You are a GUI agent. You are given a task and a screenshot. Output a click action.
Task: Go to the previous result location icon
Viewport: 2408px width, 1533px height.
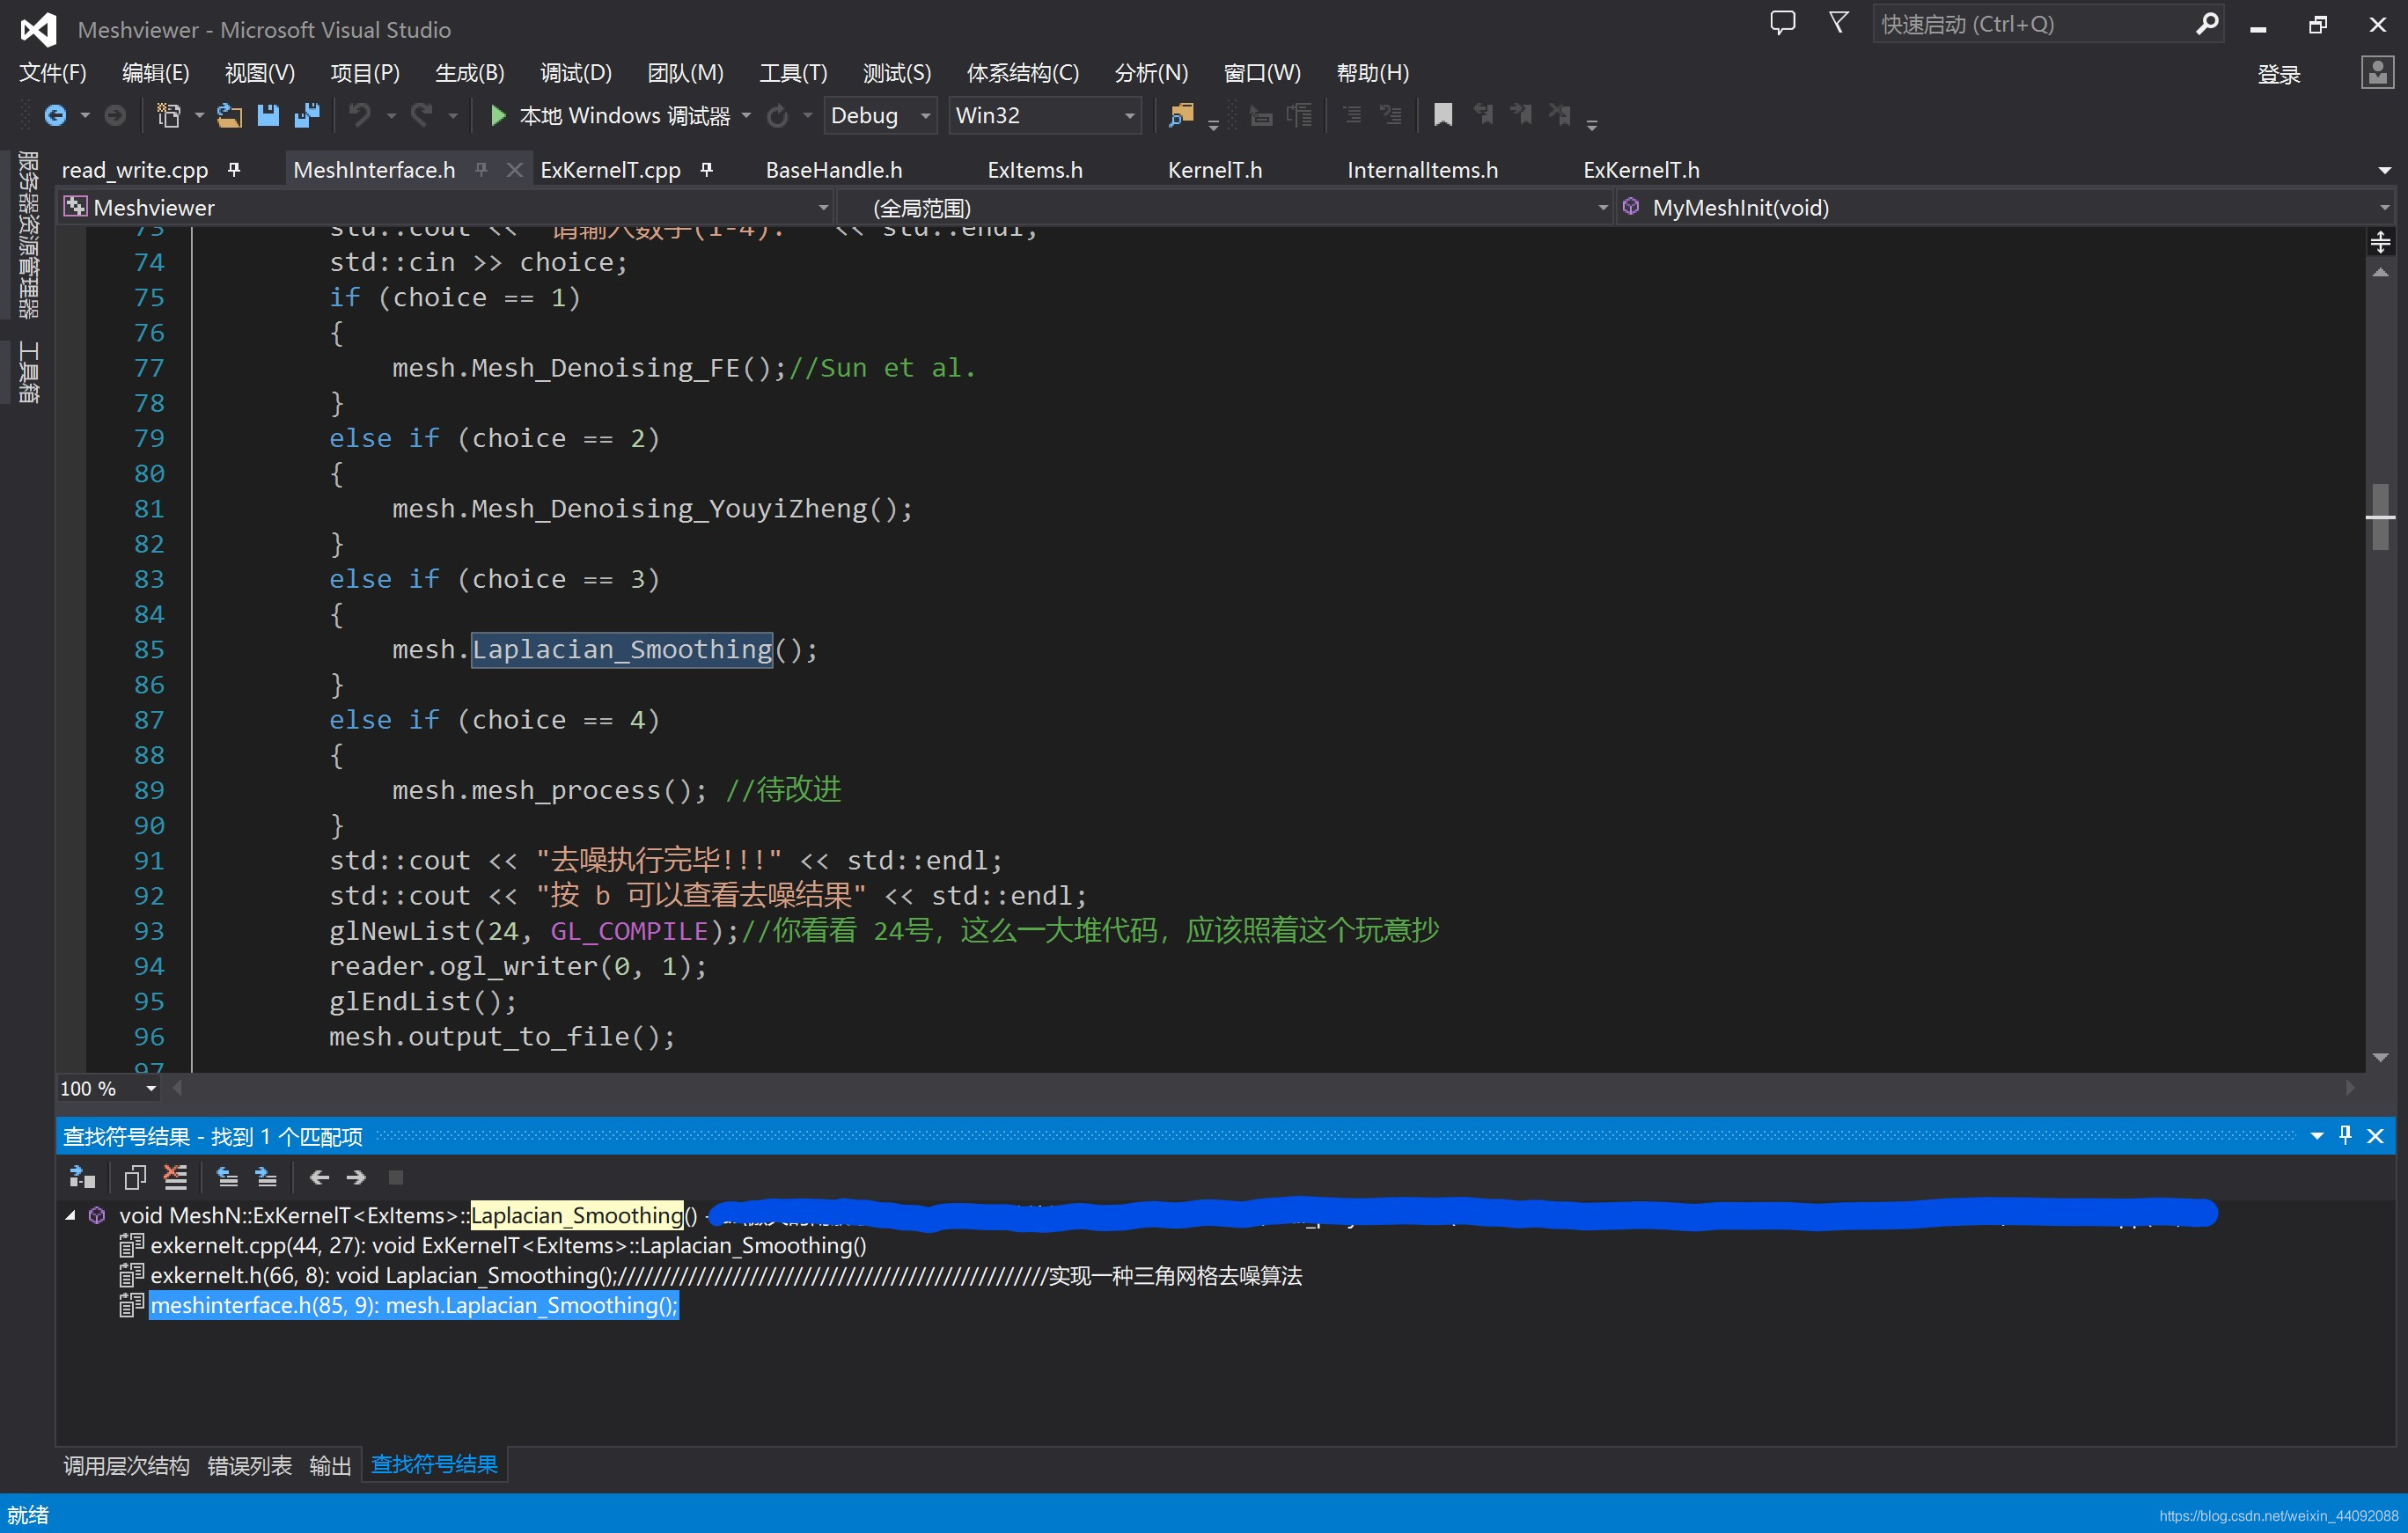point(228,1177)
